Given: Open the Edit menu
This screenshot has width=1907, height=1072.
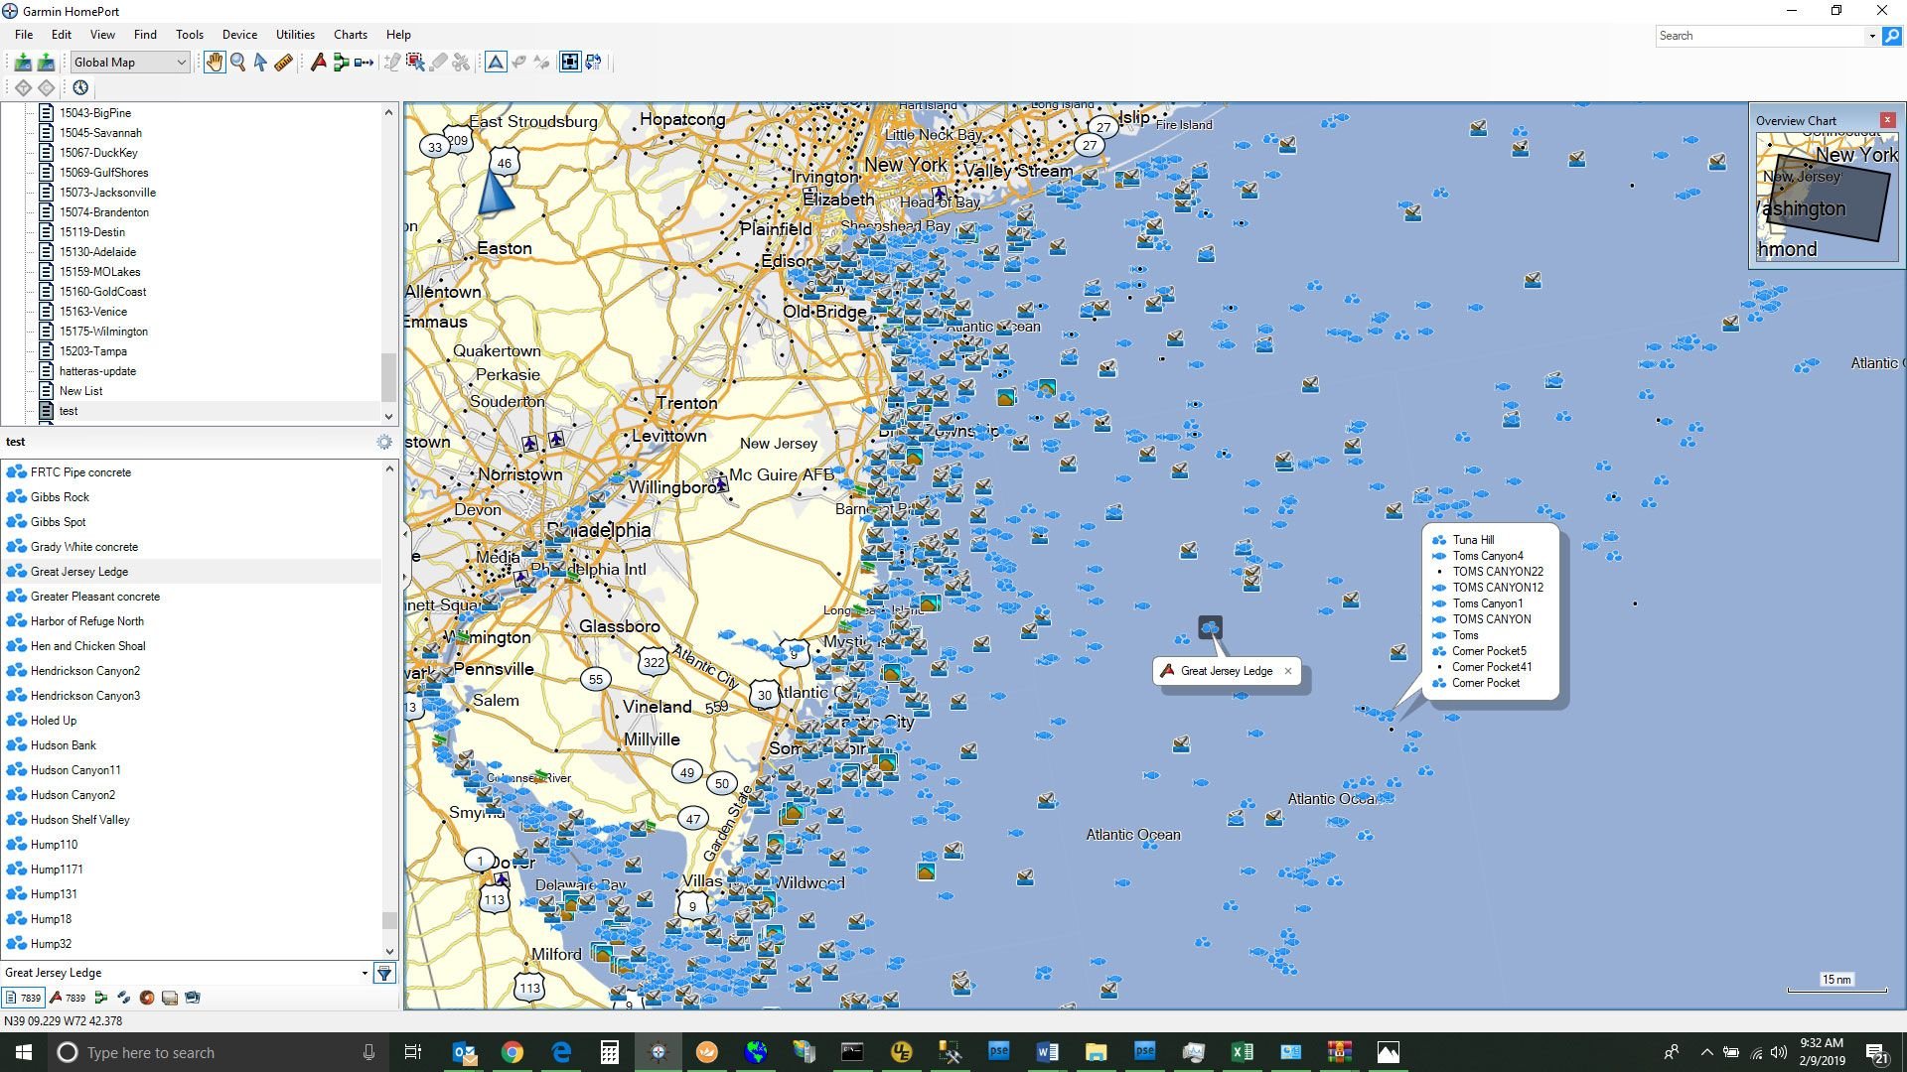Looking at the screenshot, I should 62,35.
